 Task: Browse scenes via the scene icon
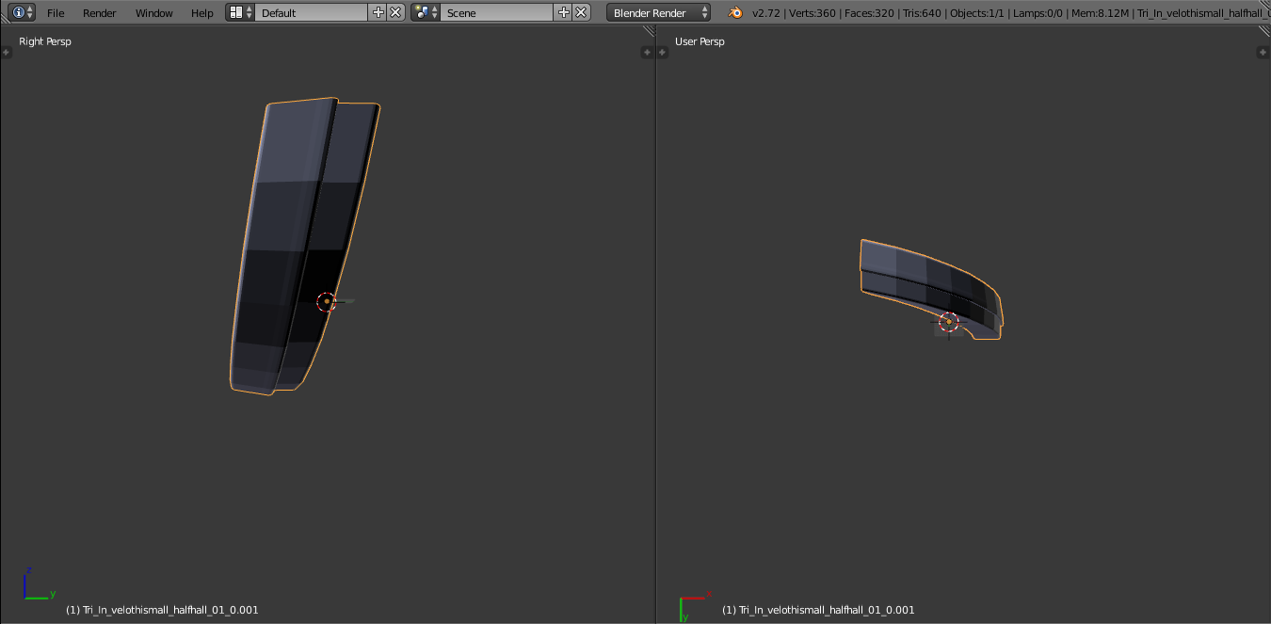[426, 12]
